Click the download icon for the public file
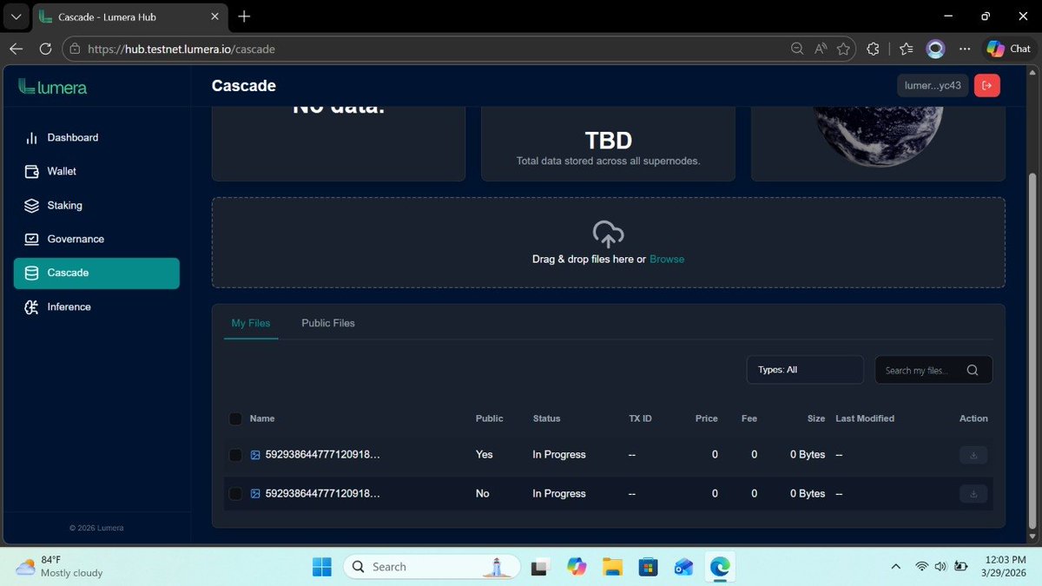Viewport: 1042px width, 586px height. 973,455
